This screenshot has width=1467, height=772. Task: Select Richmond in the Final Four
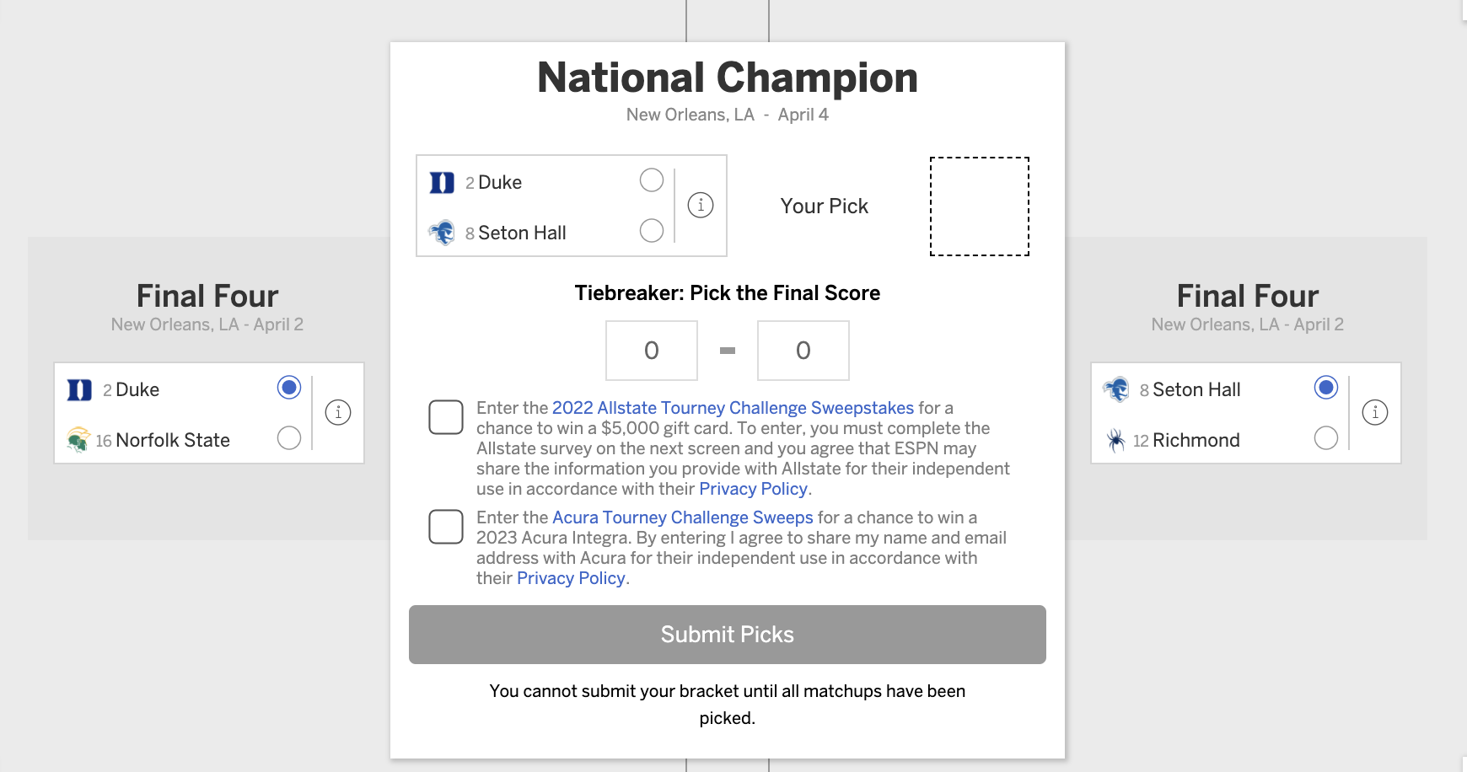click(1326, 438)
